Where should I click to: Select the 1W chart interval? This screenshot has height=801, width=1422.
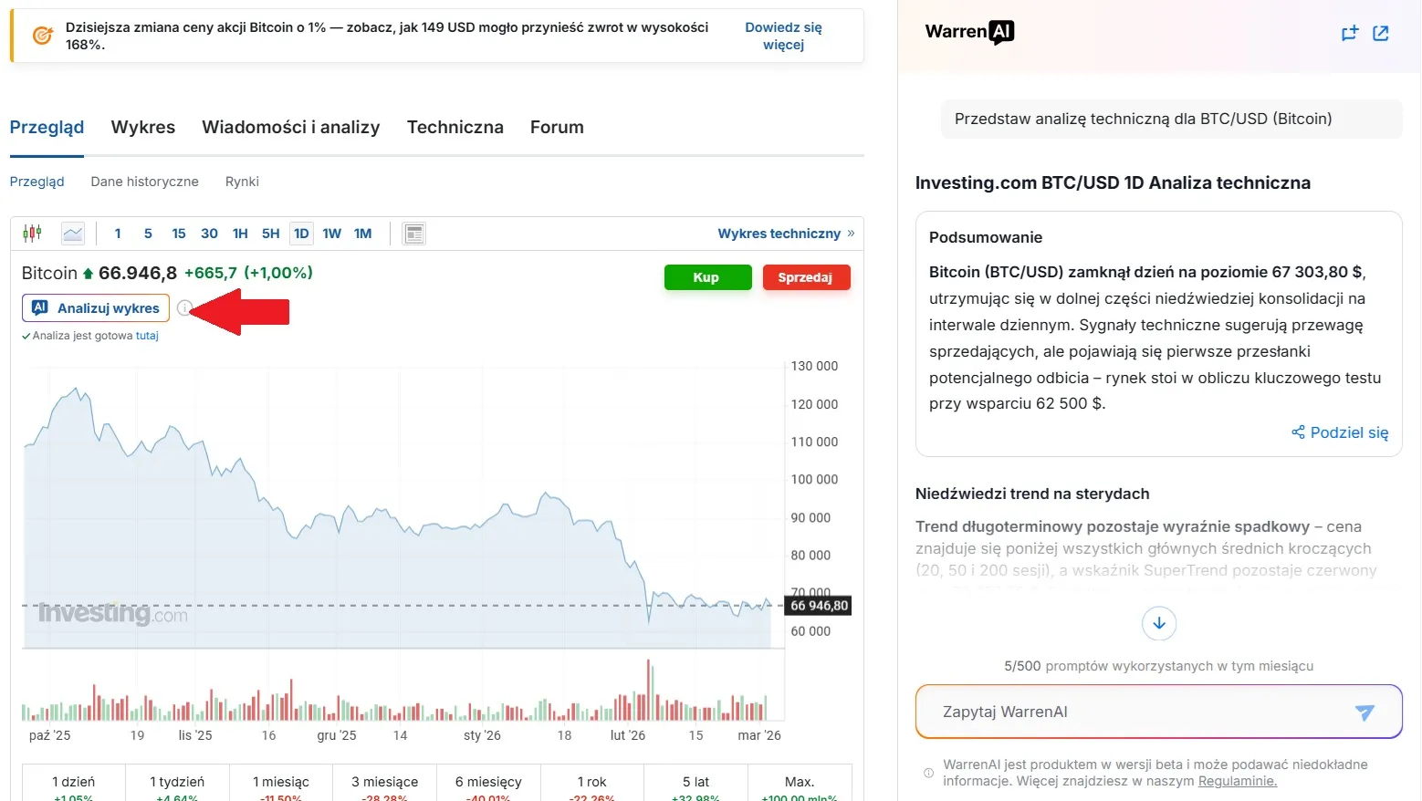[331, 234]
